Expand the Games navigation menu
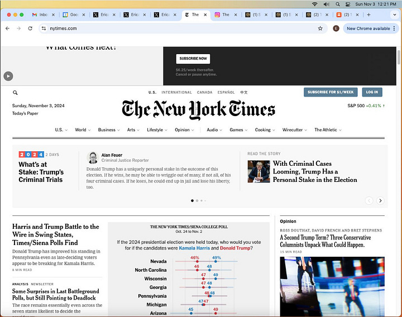This screenshot has width=402, height=317. click(238, 130)
